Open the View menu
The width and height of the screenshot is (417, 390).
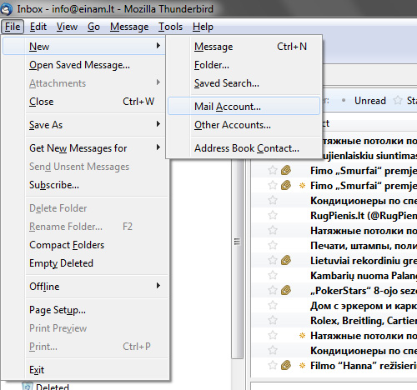pos(67,27)
